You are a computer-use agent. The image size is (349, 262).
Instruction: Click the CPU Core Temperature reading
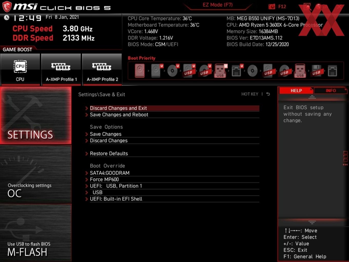[160, 18]
